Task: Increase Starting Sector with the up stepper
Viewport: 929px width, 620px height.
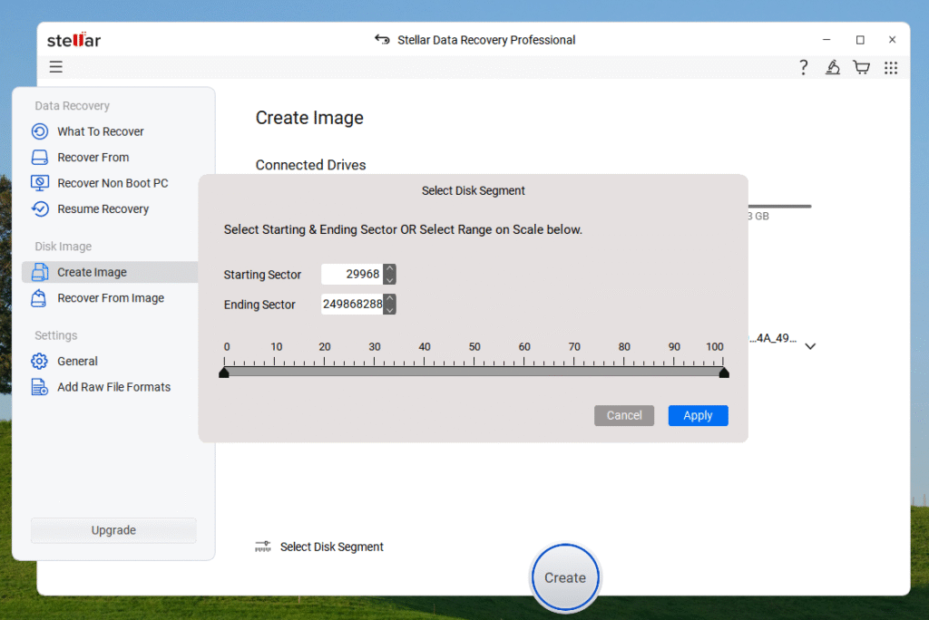Action: pyautogui.click(x=390, y=270)
